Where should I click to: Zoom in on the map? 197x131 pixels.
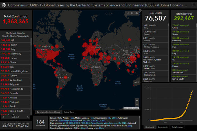pyautogui.click(x=137, y=100)
